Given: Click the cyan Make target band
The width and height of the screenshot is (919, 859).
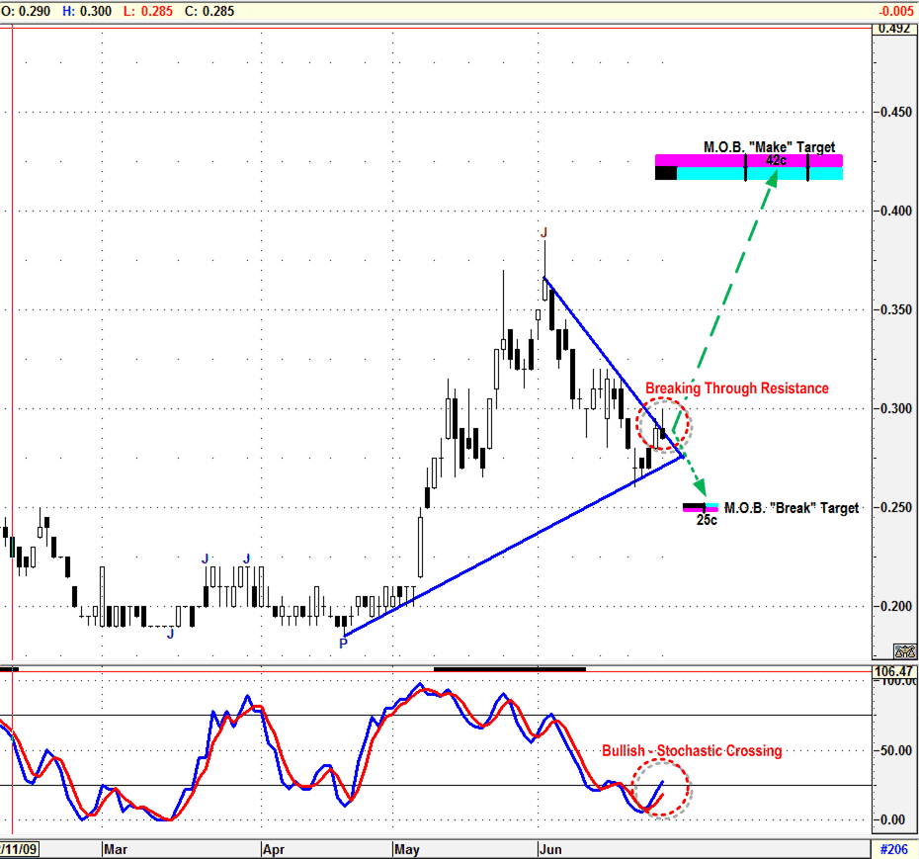Looking at the screenshot, I should [x=760, y=174].
